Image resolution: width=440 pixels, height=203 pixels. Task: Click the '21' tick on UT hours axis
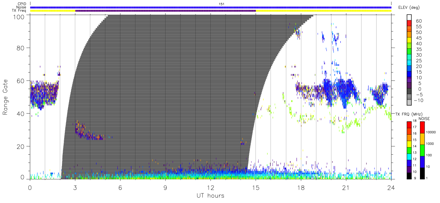tap(346, 188)
